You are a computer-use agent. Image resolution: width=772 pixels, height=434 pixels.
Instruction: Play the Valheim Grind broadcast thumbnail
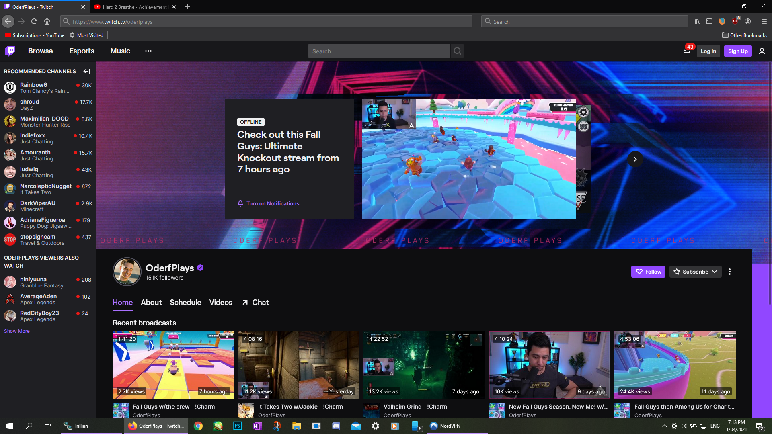424,364
